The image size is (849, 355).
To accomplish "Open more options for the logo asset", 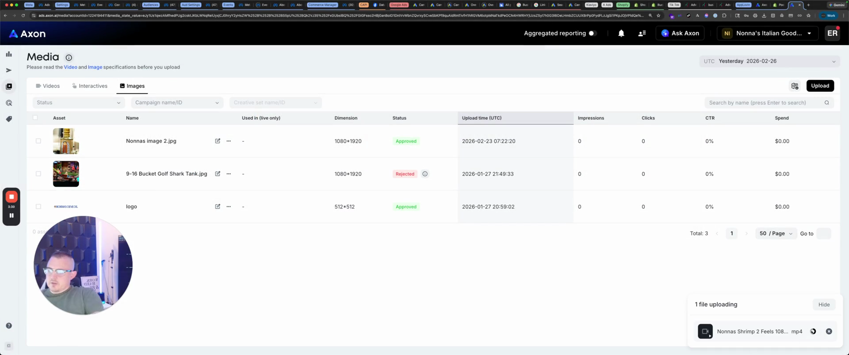I will [229, 207].
